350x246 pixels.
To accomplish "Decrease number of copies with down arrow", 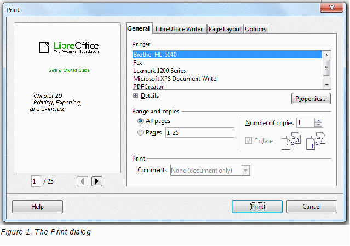I will 319,125.
